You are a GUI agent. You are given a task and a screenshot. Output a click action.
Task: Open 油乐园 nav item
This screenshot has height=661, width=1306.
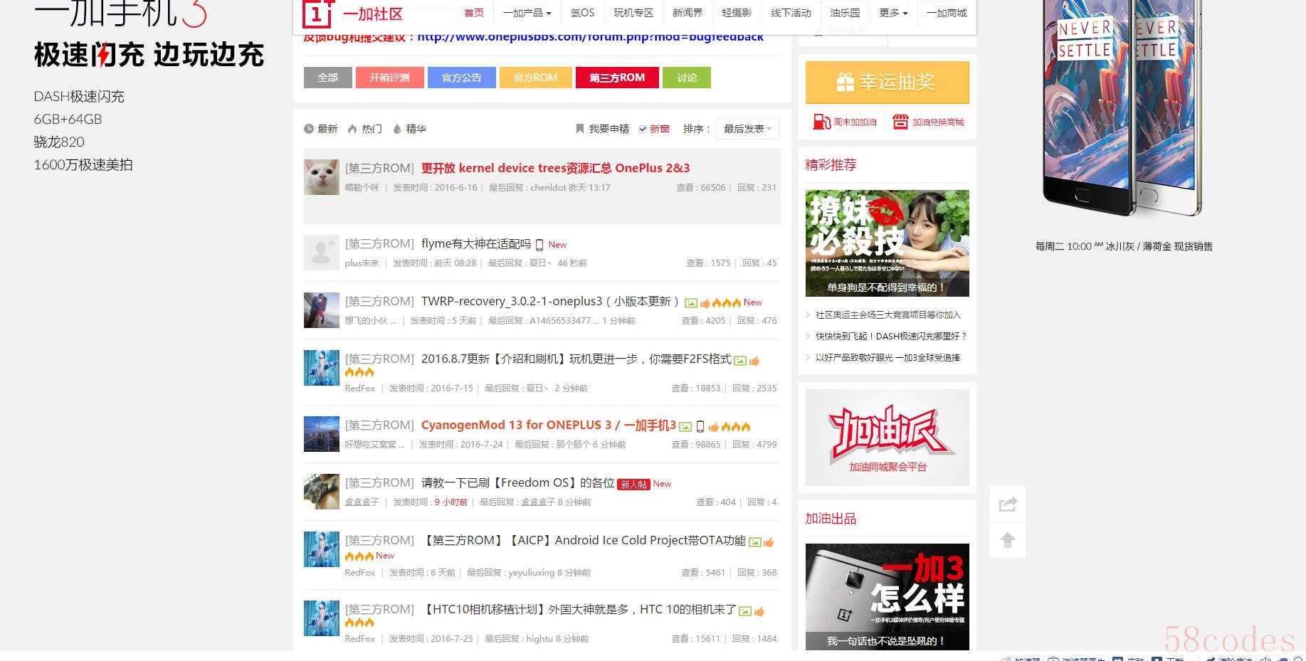[845, 13]
